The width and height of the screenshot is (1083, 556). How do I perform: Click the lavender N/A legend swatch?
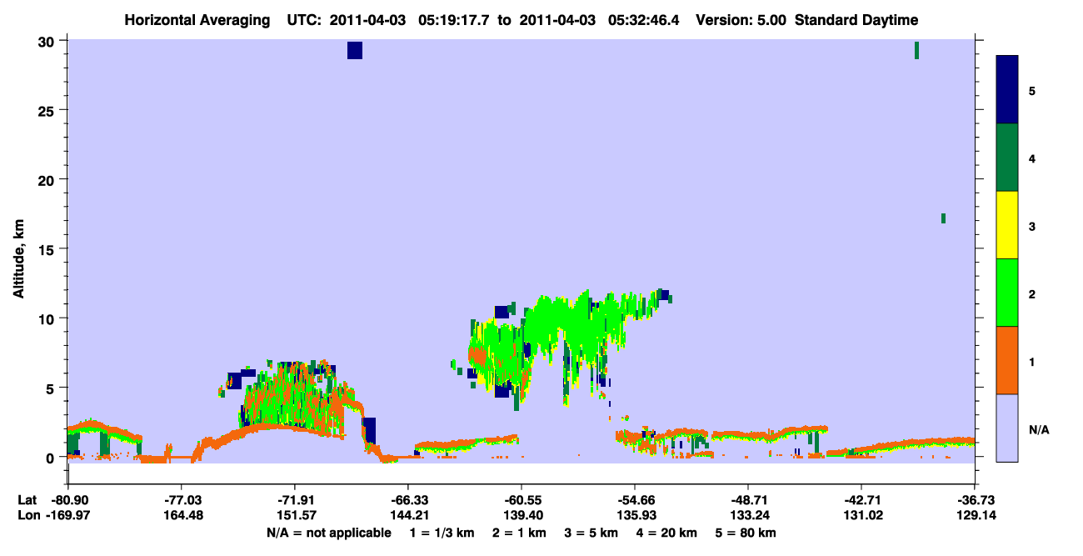coord(1007,428)
